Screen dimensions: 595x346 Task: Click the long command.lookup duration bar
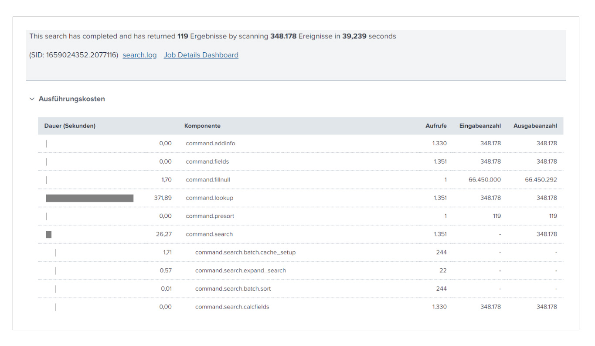[89, 198]
